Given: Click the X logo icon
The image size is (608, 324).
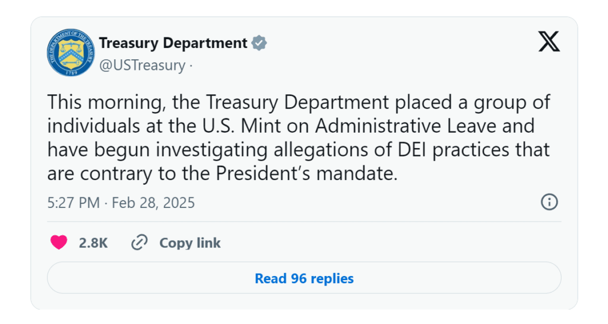Looking at the screenshot, I should tap(549, 41).
